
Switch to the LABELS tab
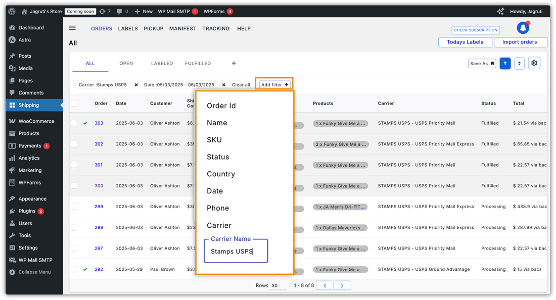click(x=128, y=28)
